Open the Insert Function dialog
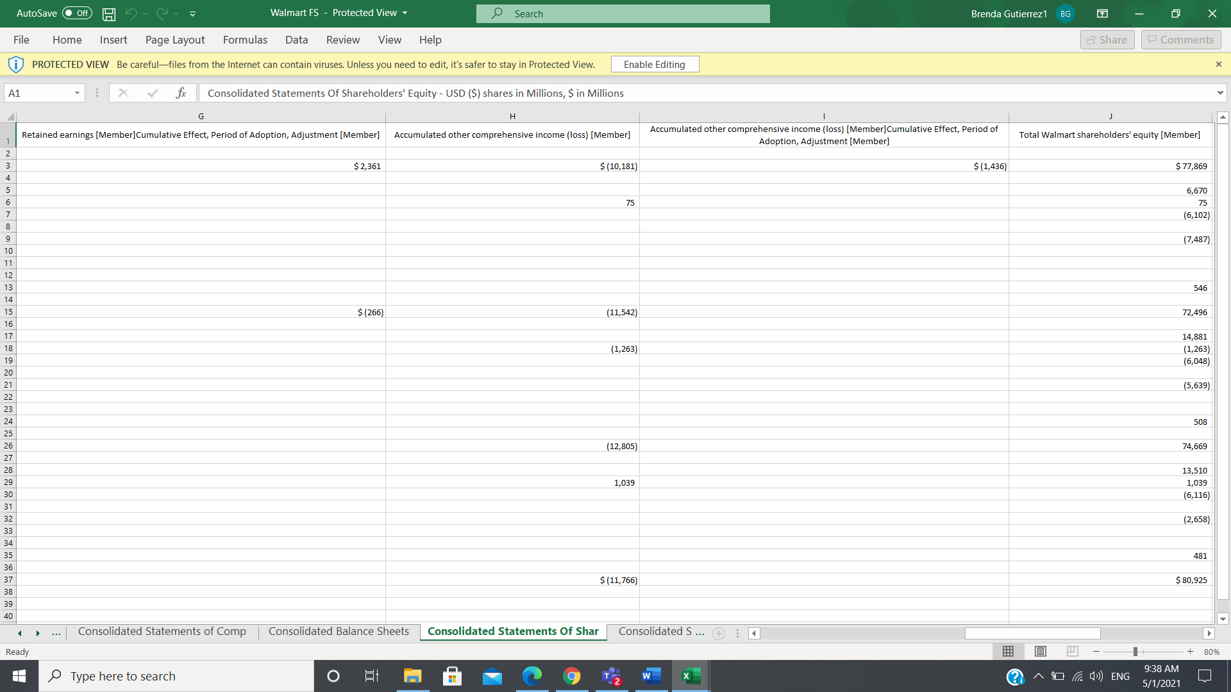This screenshot has width=1231, height=692. (182, 93)
